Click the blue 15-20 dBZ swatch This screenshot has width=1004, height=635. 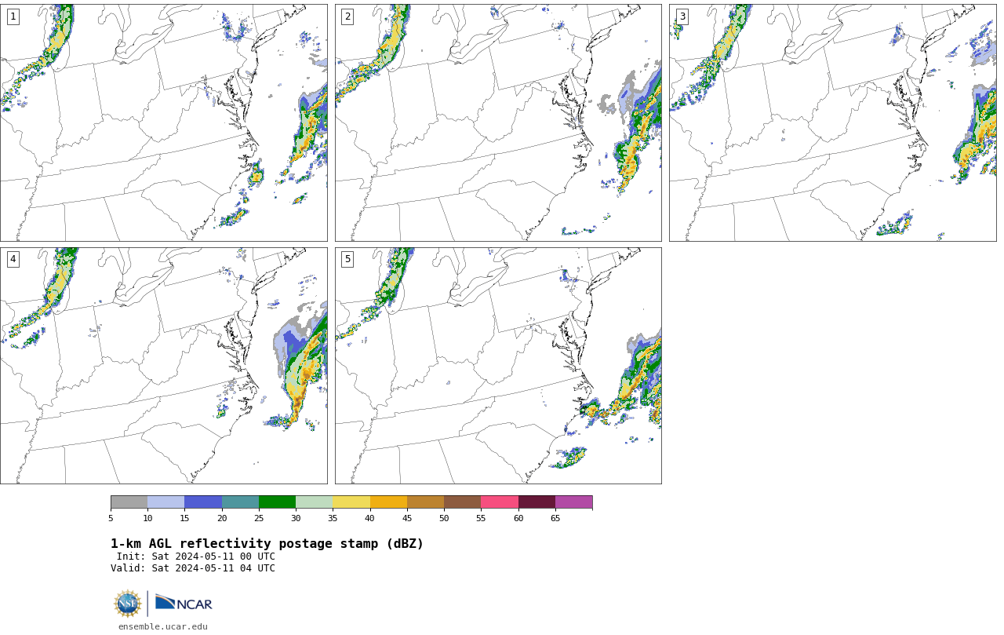(x=203, y=502)
